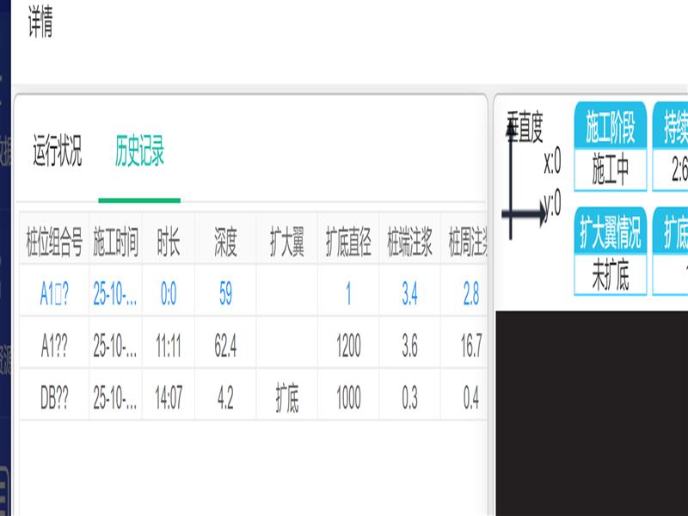
Task: Click the 施工阶段 status card header
Action: (x=610, y=129)
